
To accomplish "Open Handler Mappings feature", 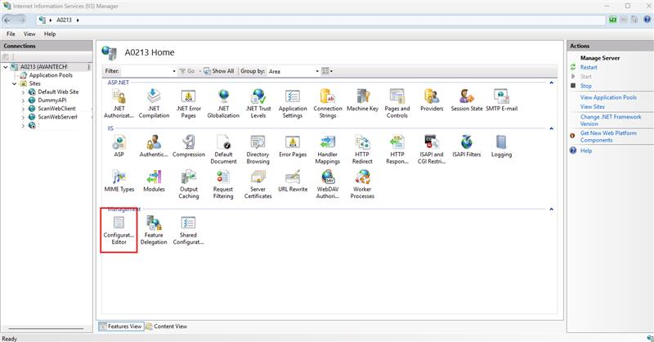I will (x=328, y=150).
